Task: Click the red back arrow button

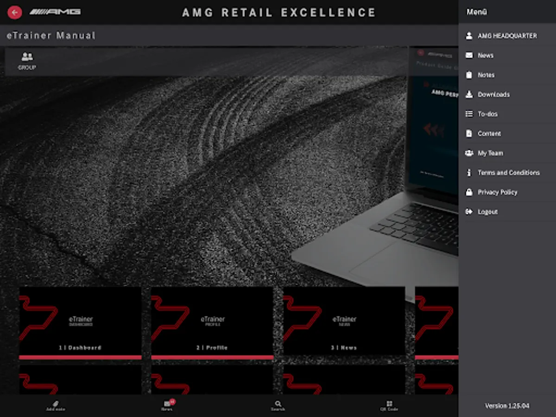Action: [x=15, y=12]
